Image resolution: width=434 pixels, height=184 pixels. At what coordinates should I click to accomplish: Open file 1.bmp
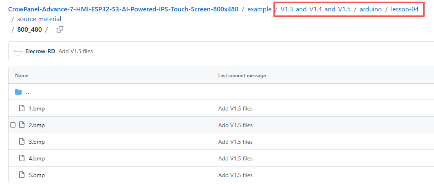pyautogui.click(x=37, y=108)
